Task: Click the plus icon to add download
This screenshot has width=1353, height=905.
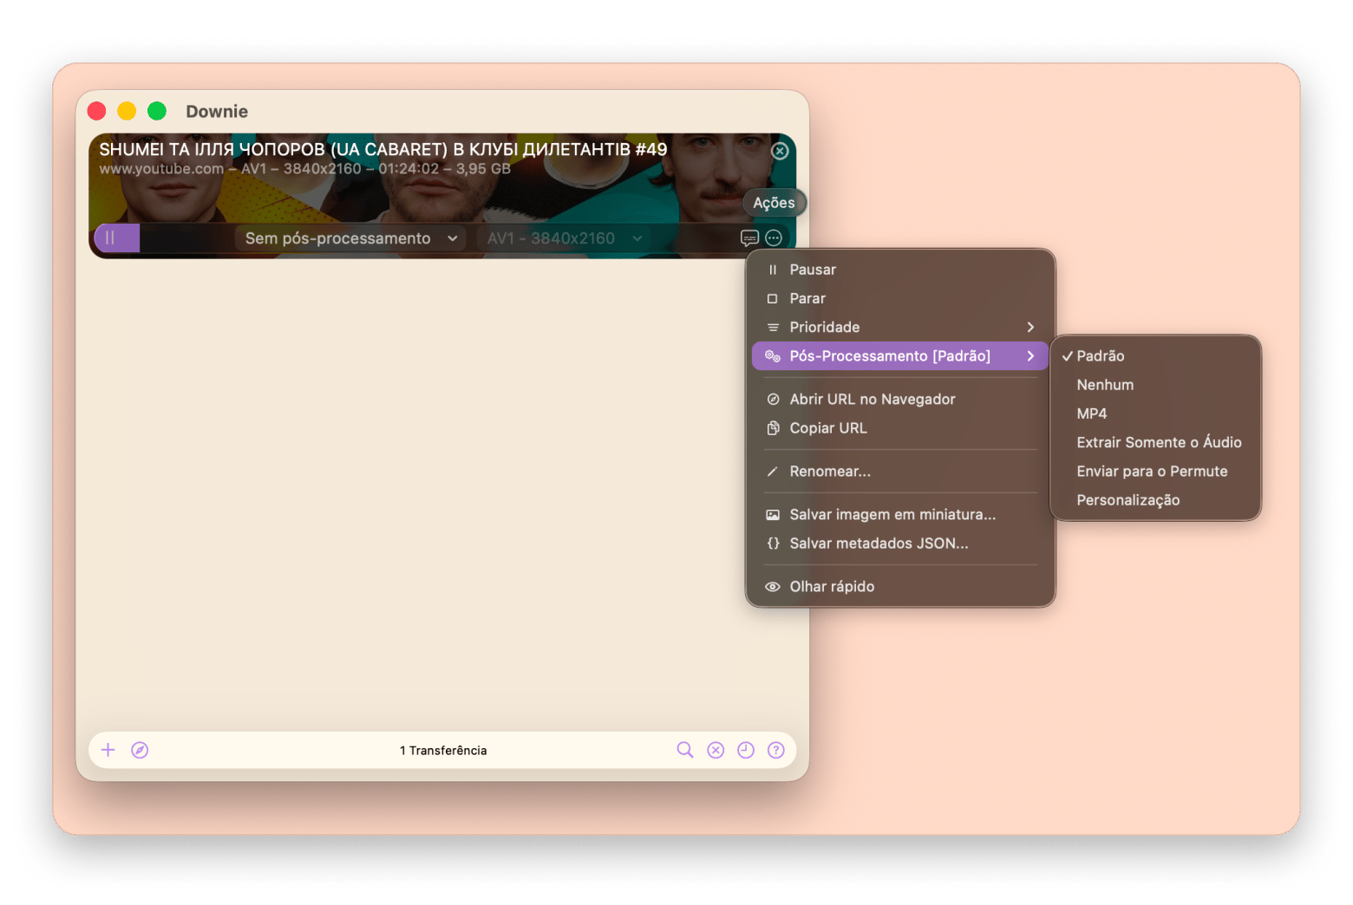Action: coord(108,750)
